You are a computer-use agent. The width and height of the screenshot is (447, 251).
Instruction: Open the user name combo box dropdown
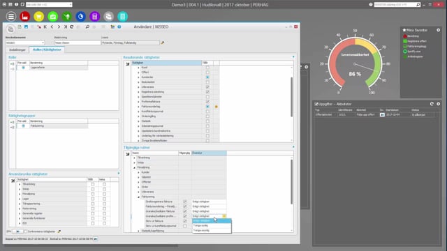pos(43,43)
